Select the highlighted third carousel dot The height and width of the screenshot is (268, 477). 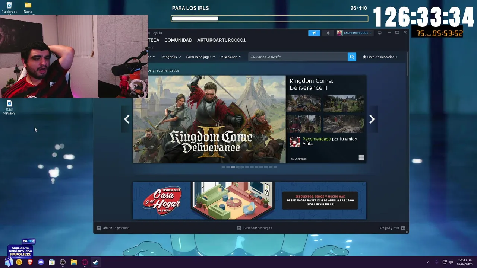233,167
